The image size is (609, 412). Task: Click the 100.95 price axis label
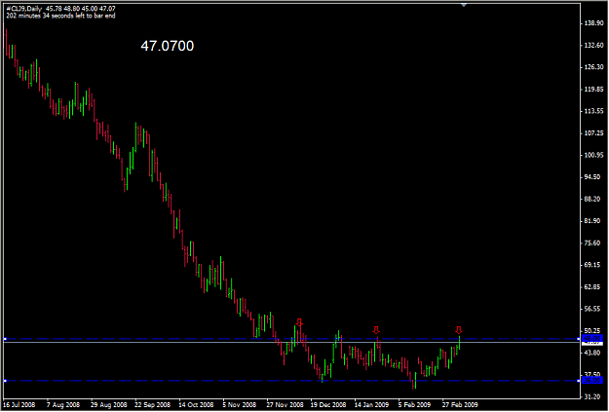(593, 155)
